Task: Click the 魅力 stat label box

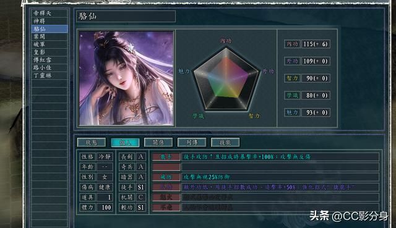Action: coord(292,112)
